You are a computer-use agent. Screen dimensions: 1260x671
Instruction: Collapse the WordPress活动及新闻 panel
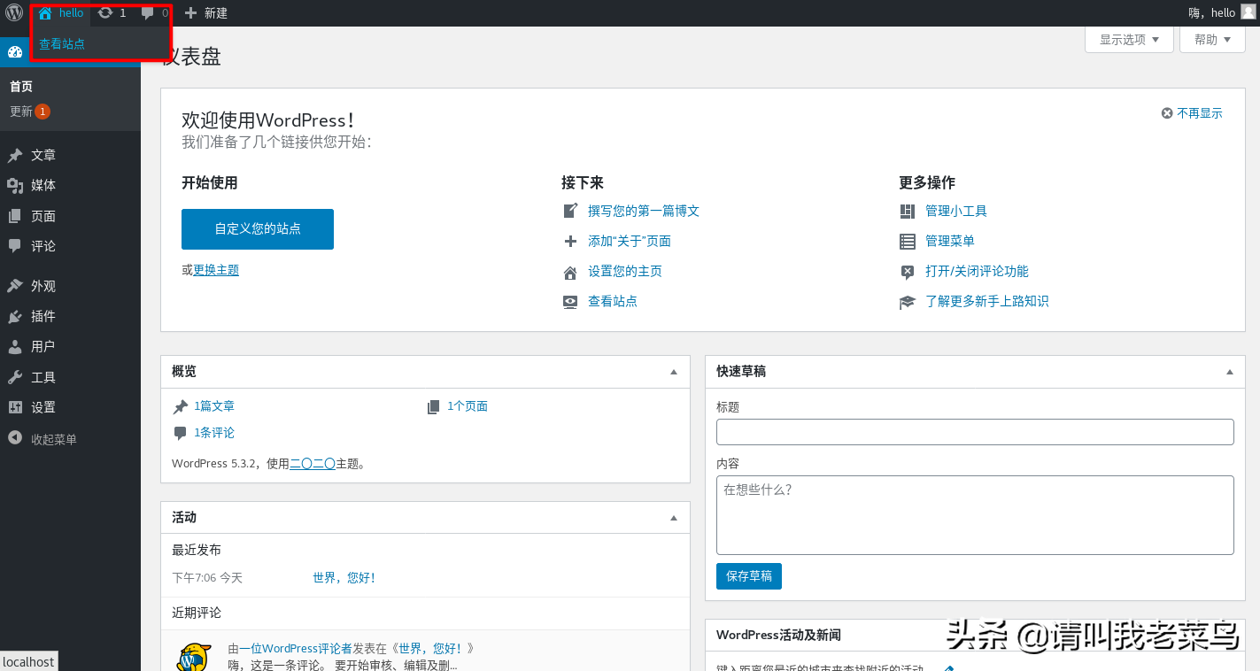point(1229,635)
